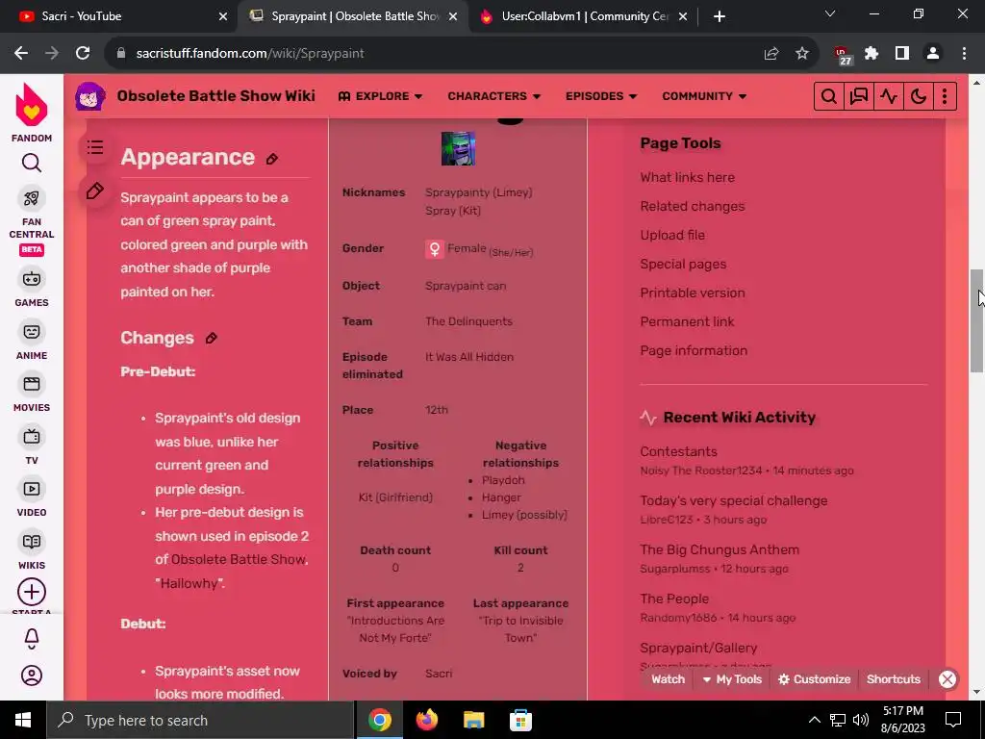985x739 pixels.
Task: Click Customize in the bottom toolbar
Action: (814, 679)
